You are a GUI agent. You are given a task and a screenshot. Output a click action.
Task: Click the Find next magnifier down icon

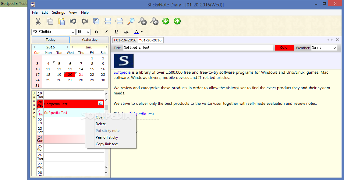(142, 21)
